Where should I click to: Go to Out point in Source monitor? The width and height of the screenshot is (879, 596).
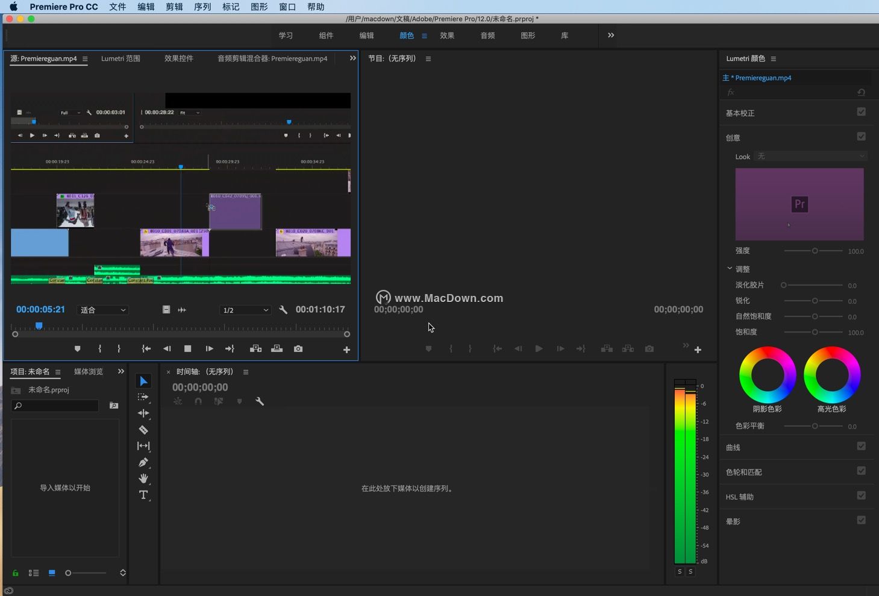[x=230, y=349]
